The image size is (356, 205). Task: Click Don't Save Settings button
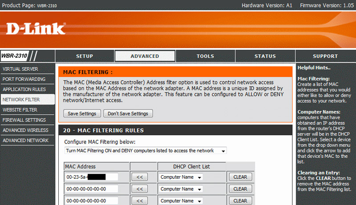tap(128, 113)
